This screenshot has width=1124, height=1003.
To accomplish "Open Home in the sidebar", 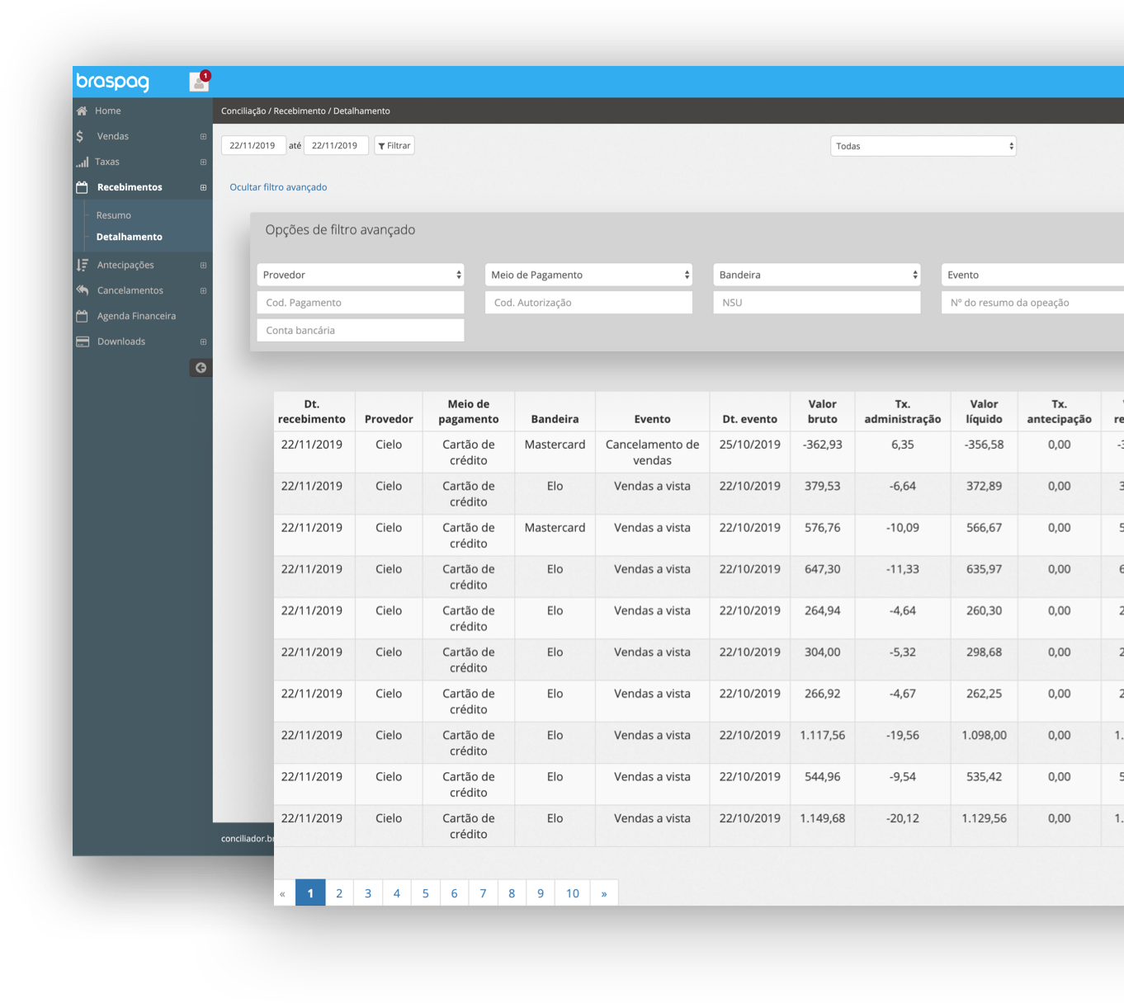I will point(107,111).
